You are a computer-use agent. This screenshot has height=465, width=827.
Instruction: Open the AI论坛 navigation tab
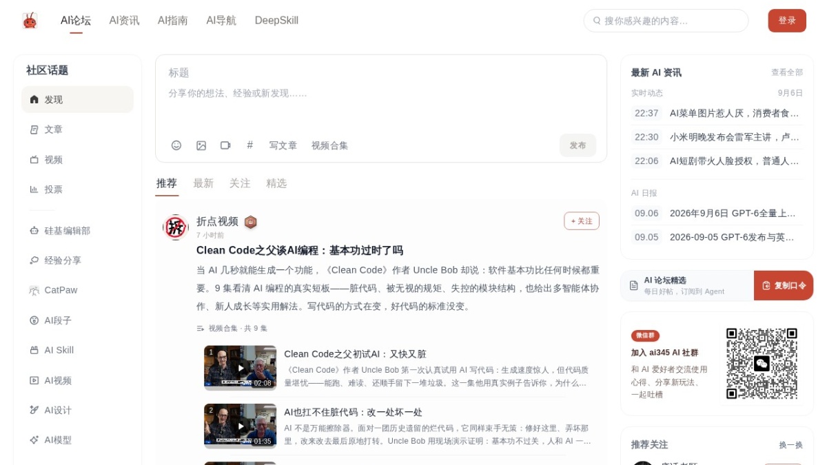[76, 21]
